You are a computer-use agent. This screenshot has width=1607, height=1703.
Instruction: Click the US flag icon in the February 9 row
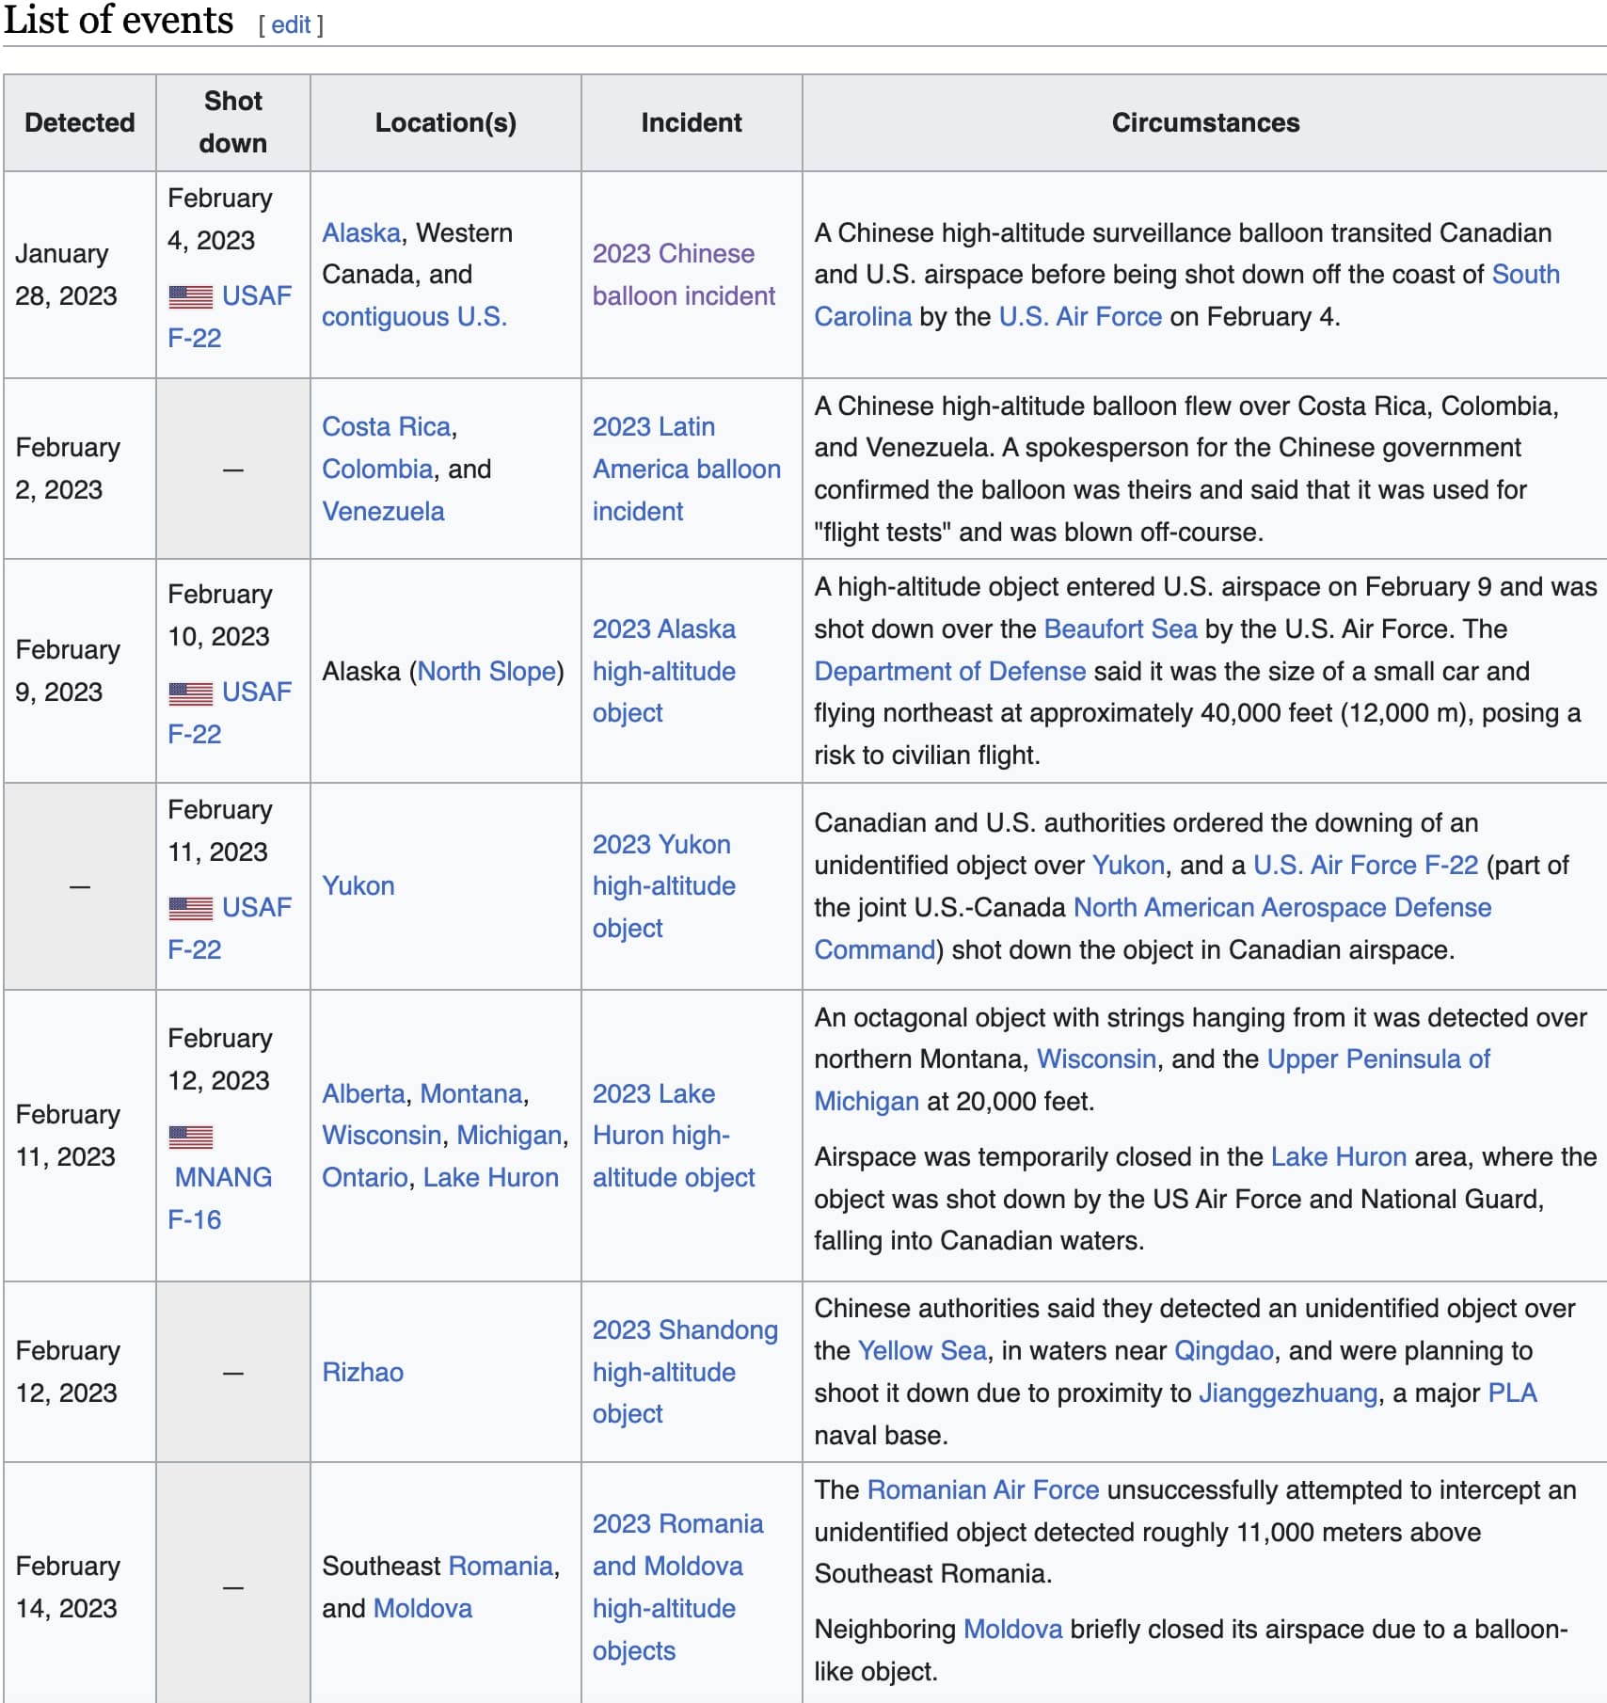(x=190, y=693)
